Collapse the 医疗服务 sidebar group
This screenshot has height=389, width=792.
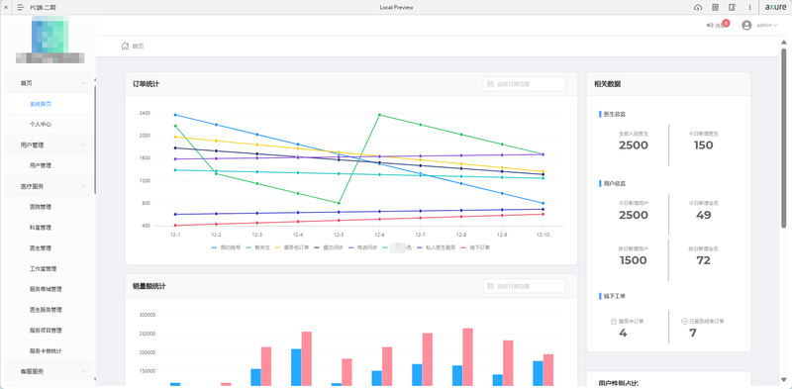pos(49,186)
